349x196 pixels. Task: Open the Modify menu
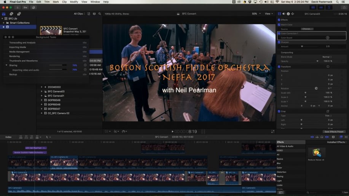[x=74, y=2]
